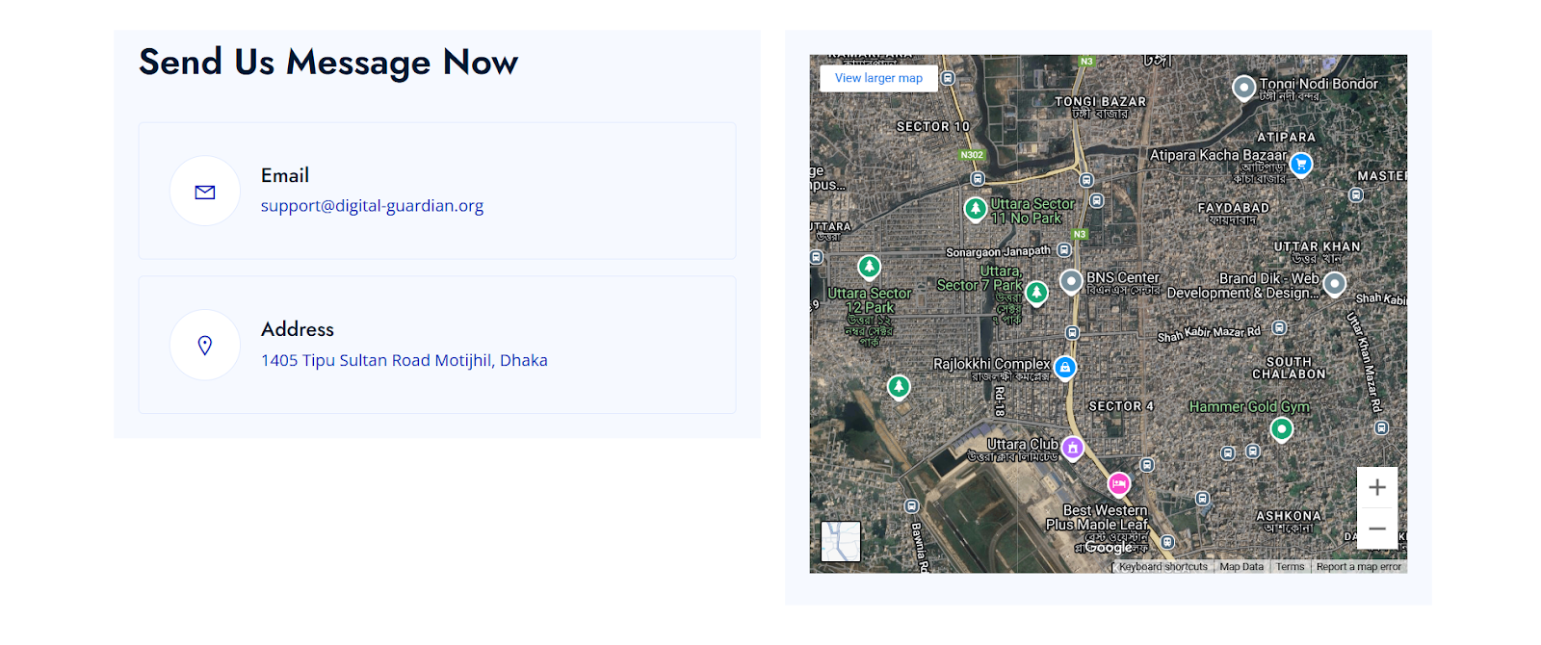Viewport: 1541px width, 645px height.
Task: Click ATIPARA map label
Action: pos(1286,137)
